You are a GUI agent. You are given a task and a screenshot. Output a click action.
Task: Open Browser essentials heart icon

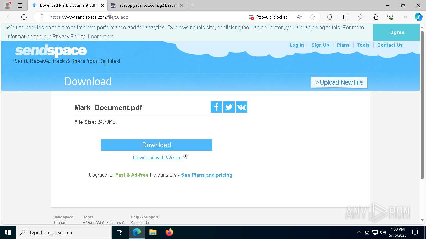click(390, 17)
